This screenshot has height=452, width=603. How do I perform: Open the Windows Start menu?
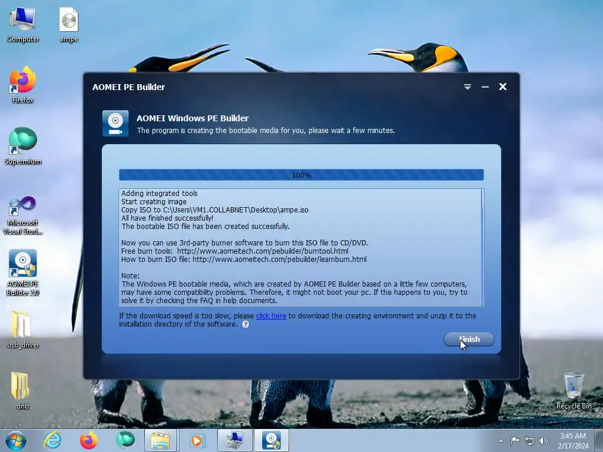pyautogui.click(x=16, y=440)
